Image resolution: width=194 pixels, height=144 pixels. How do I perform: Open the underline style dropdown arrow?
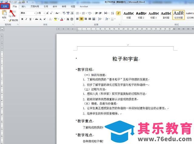point(33,19)
